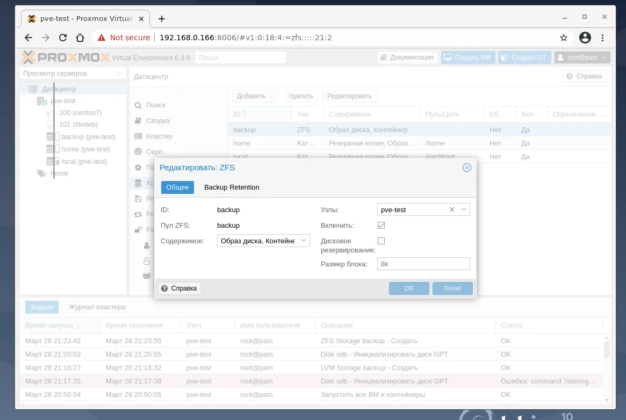This screenshot has height=420, width=626.
Task: Close the Edit ZFS dialog
Action: tap(467, 168)
